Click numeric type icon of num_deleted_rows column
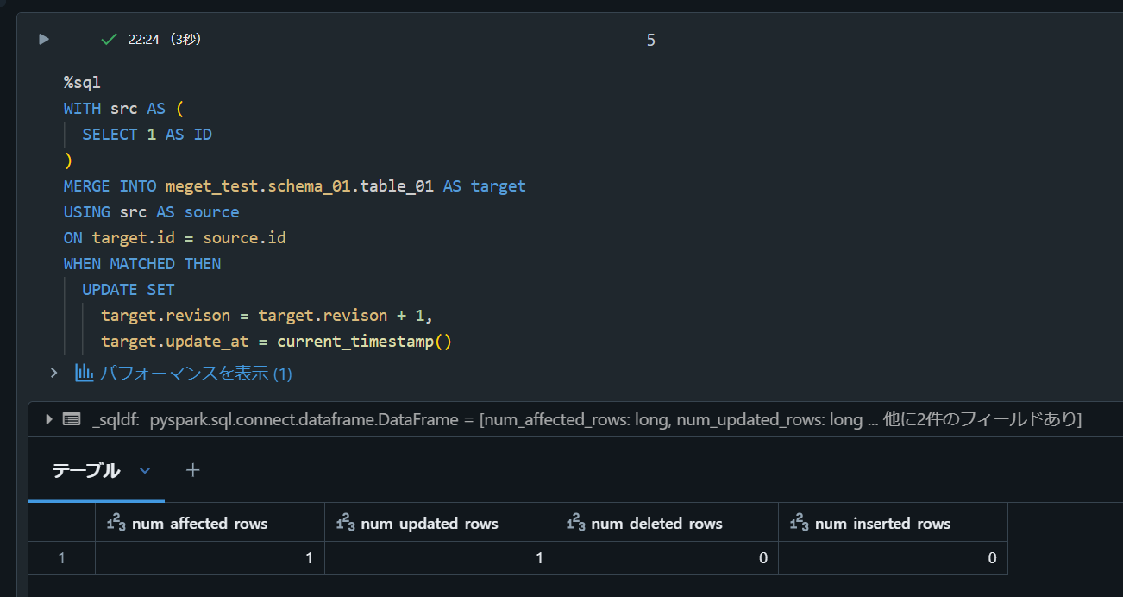Screen dimensions: 1123x597 coord(576,523)
